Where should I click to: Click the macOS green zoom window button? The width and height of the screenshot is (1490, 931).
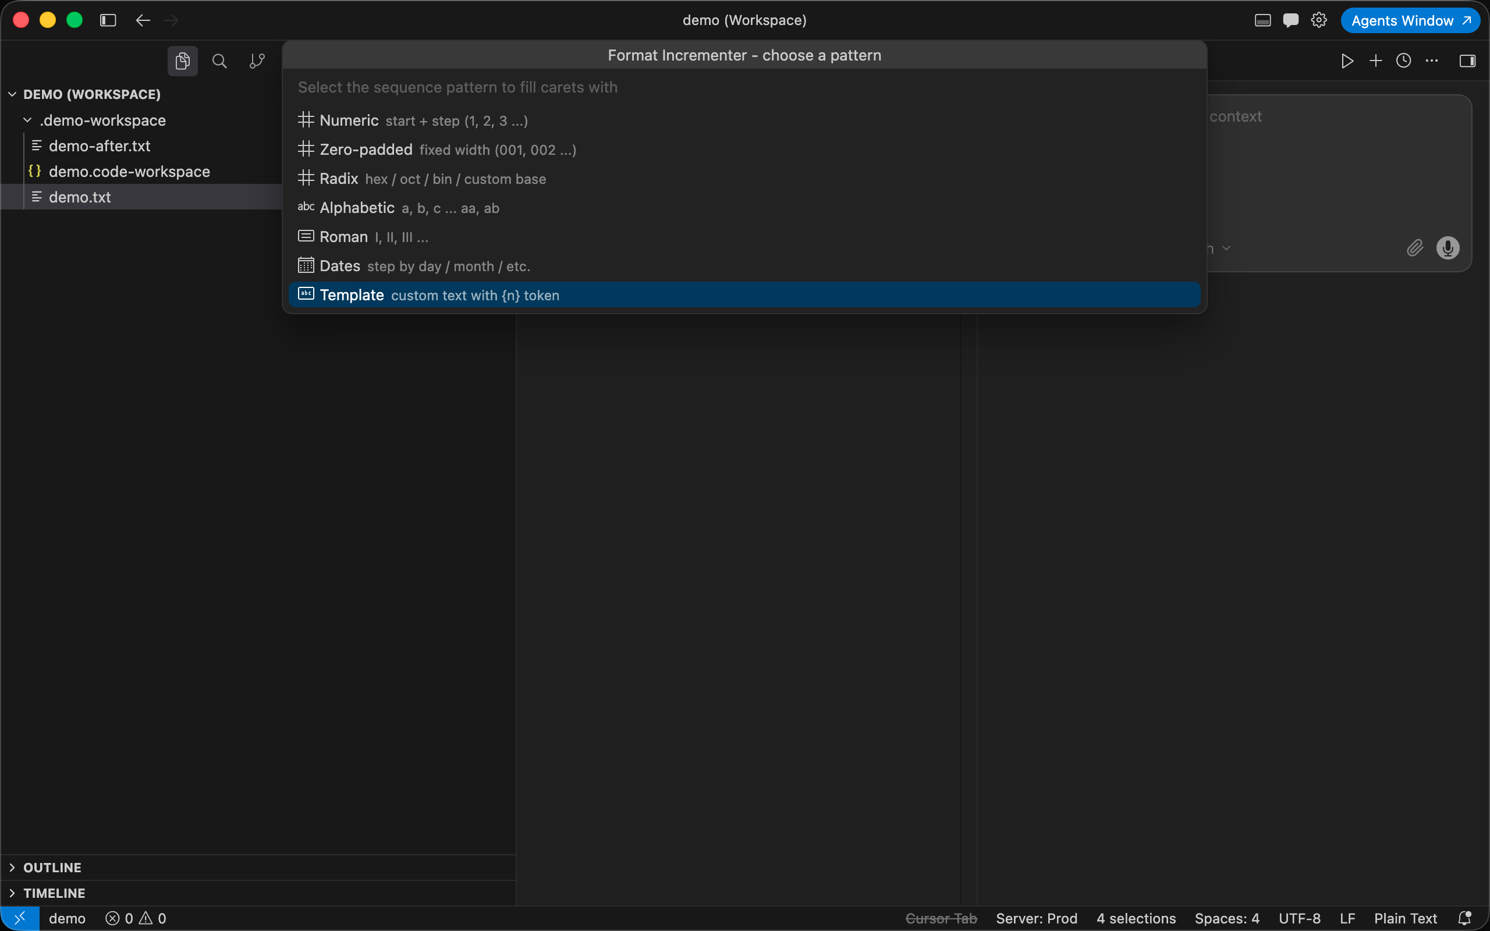click(74, 20)
